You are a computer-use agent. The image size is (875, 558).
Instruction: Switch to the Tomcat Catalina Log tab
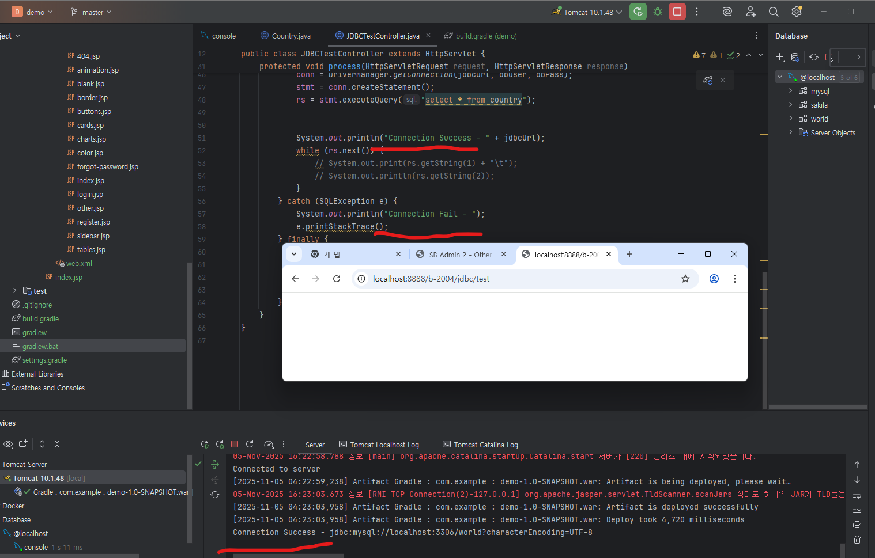(480, 445)
